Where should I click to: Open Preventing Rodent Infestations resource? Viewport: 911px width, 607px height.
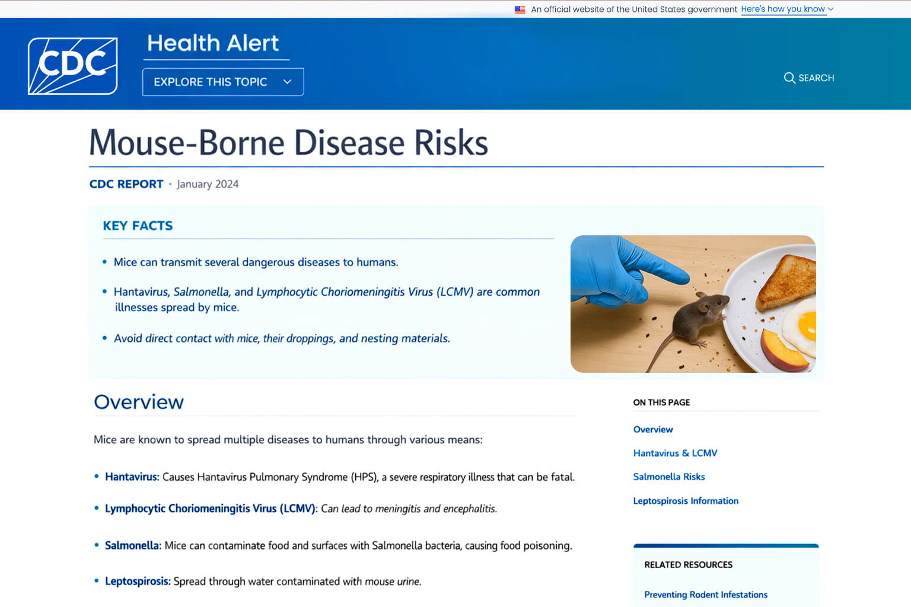coord(705,595)
